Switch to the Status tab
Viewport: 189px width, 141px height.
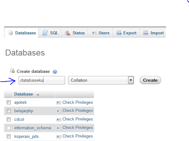pos(75,33)
